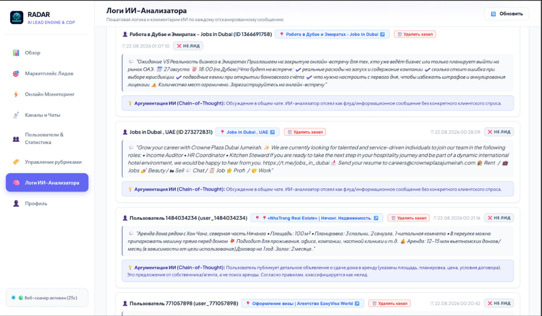The width and height of the screenshot is (542, 316).
Task: Click the AI LEAD ENGINE & CDP subtitle
Action: 51,22
